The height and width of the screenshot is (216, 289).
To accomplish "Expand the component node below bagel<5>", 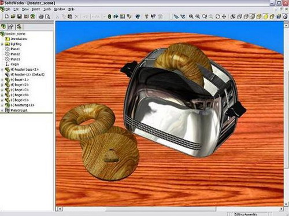I will 2,105.
